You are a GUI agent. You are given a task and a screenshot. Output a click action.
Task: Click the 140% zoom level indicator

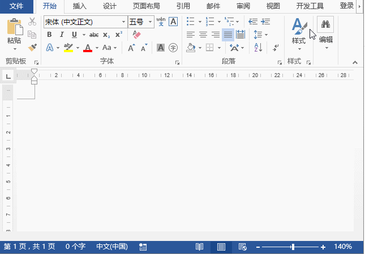[343, 247]
